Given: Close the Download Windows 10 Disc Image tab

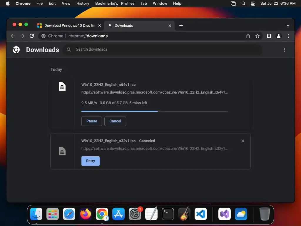Looking at the screenshot, I should click(100, 26).
